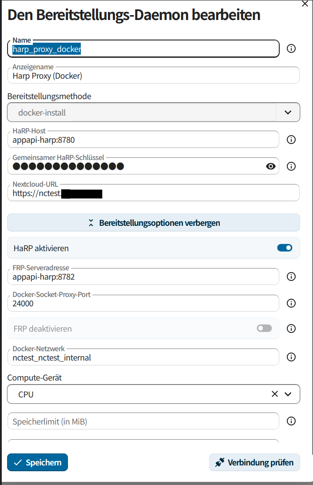Click the info icon beside Name field
Screen dimensions: 313x485
click(291, 48)
